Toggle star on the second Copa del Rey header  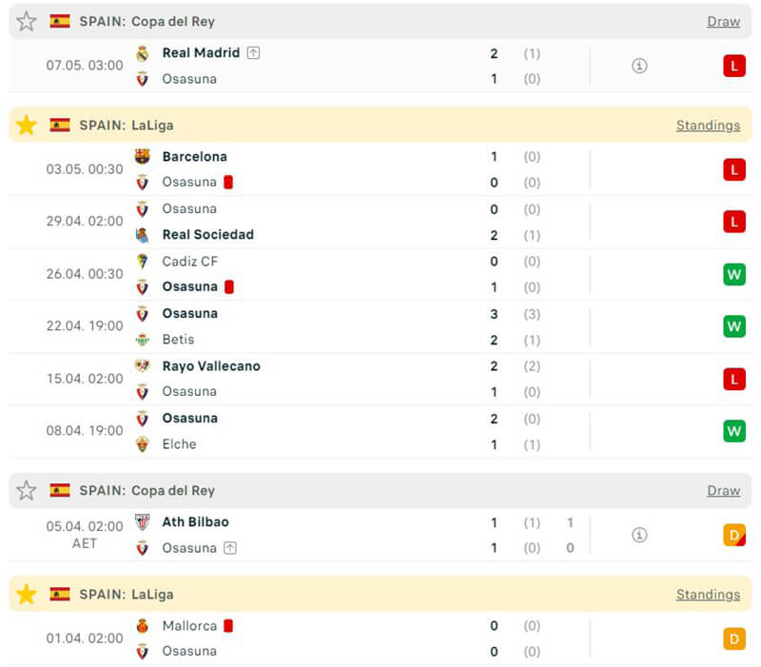click(x=27, y=490)
